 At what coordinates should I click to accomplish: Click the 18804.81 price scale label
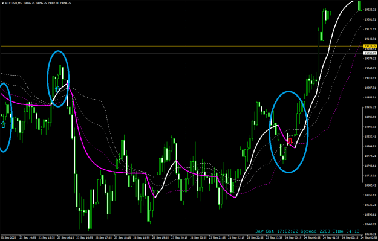(370, 146)
